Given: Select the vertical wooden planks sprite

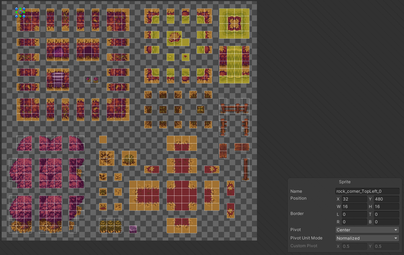Looking at the screenshot, I should tap(223, 151).
